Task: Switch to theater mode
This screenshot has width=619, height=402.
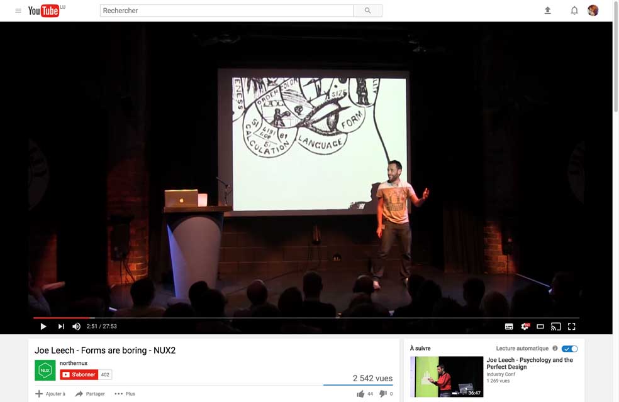Action: 540,327
